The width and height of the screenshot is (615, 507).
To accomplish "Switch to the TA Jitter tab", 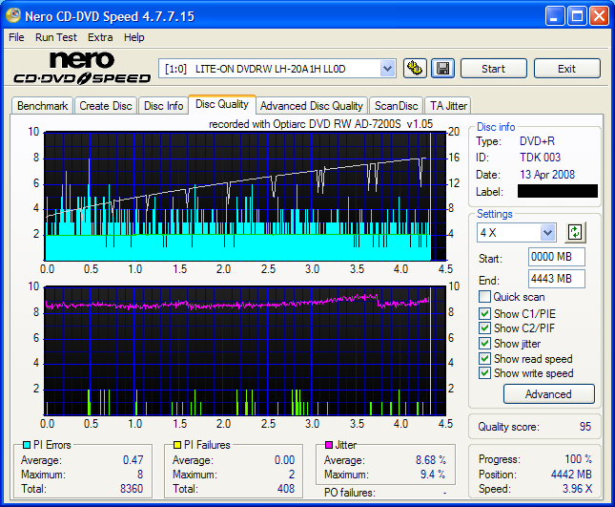I will pyautogui.click(x=448, y=106).
